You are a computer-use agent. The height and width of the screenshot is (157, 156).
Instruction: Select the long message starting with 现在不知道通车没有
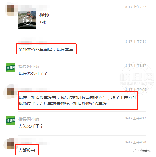click(x=77, y=100)
